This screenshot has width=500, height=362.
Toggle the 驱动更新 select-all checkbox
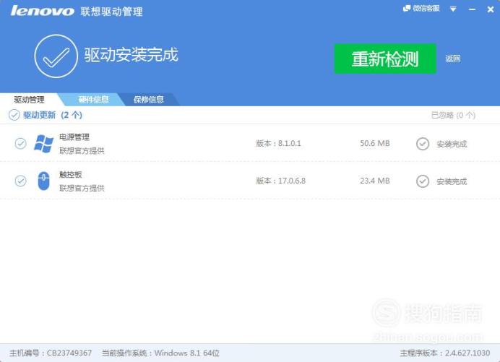14,115
